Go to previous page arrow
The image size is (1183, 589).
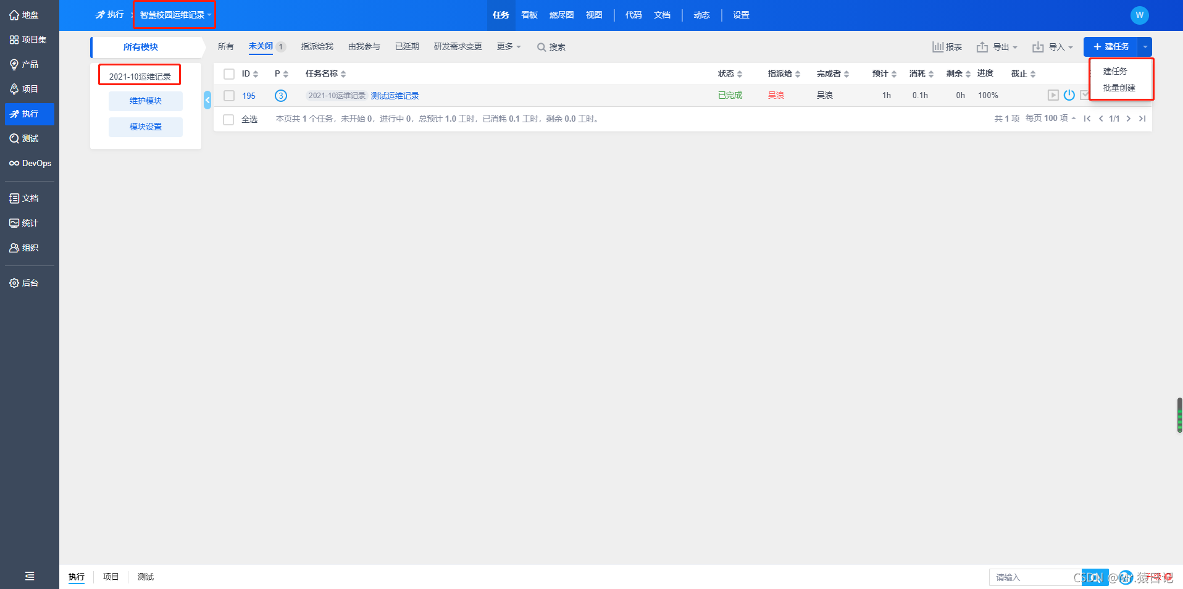[x=1101, y=119]
